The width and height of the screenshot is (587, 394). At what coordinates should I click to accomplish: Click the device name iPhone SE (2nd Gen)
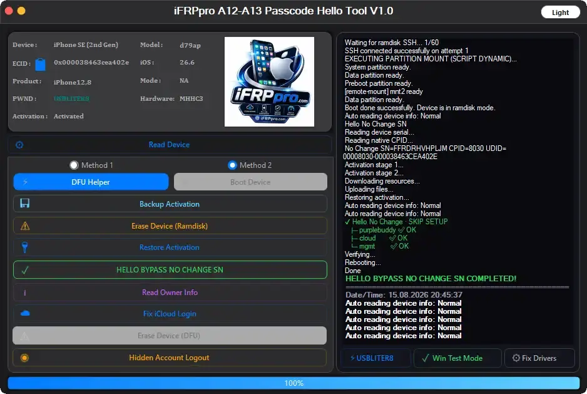86,44
